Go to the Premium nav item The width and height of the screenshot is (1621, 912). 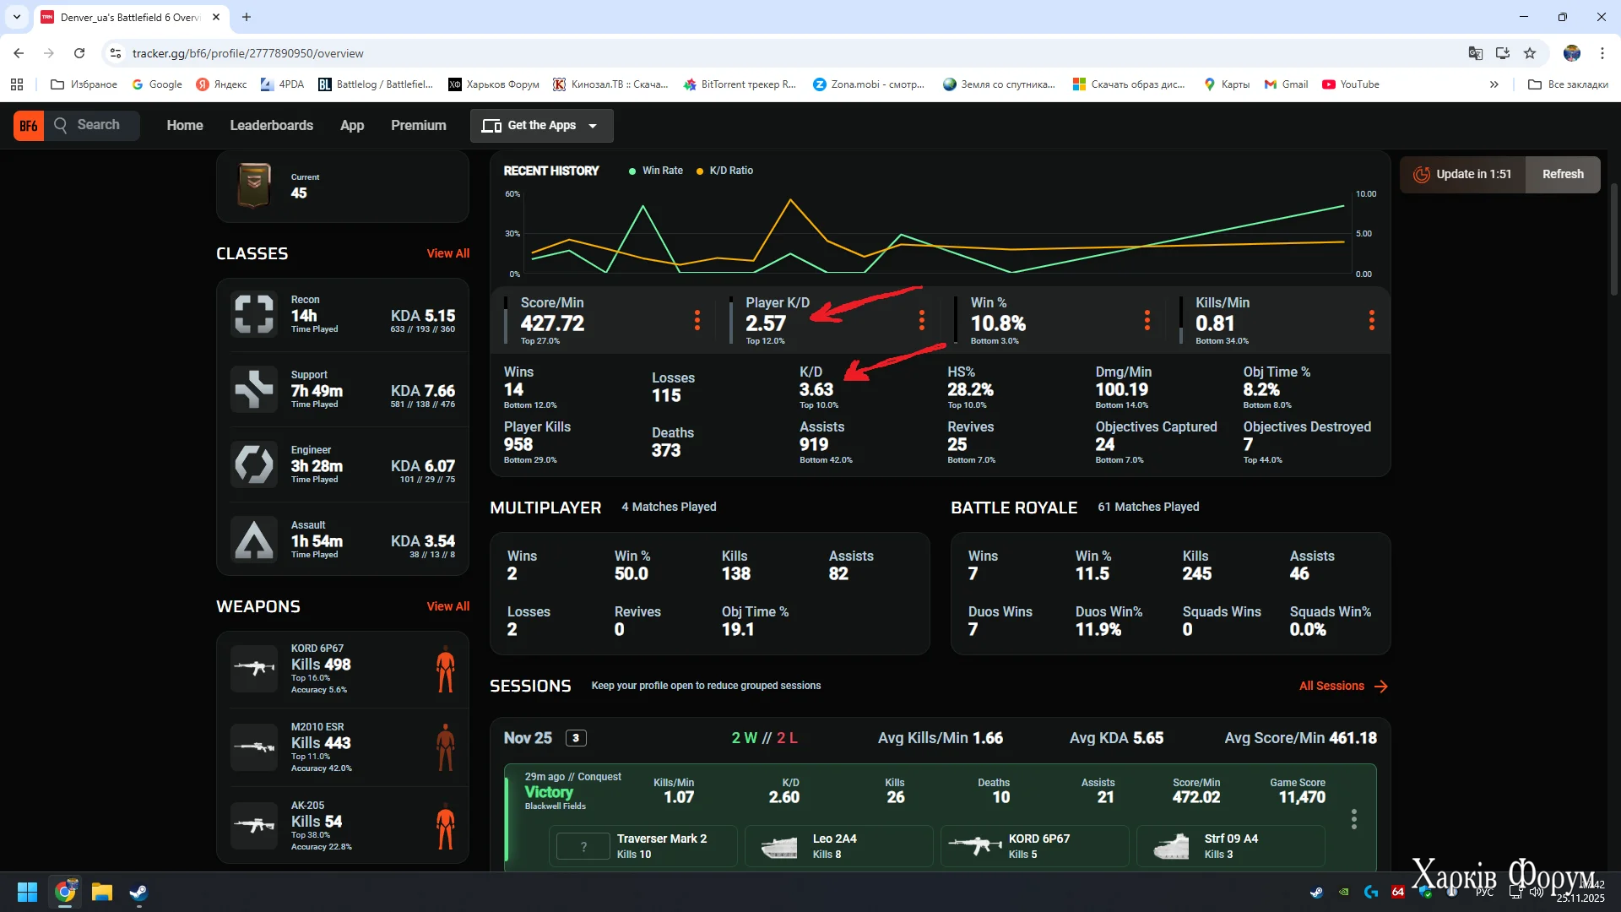418,126
